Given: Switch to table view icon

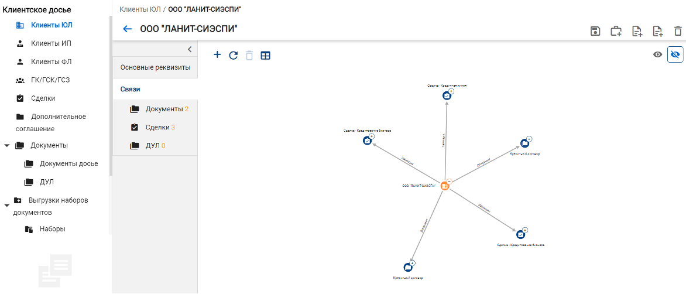Looking at the screenshot, I should coord(266,56).
